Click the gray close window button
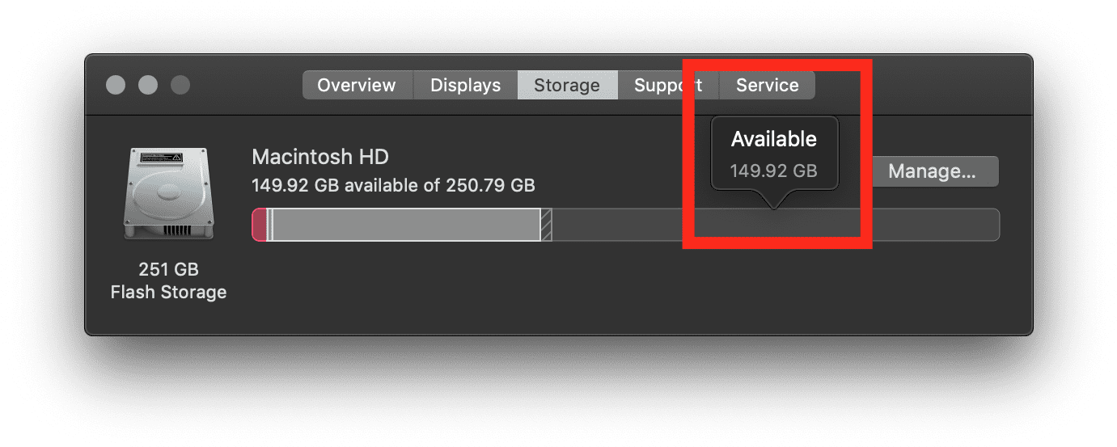Screen dimensions: 1117x447 (x=116, y=85)
